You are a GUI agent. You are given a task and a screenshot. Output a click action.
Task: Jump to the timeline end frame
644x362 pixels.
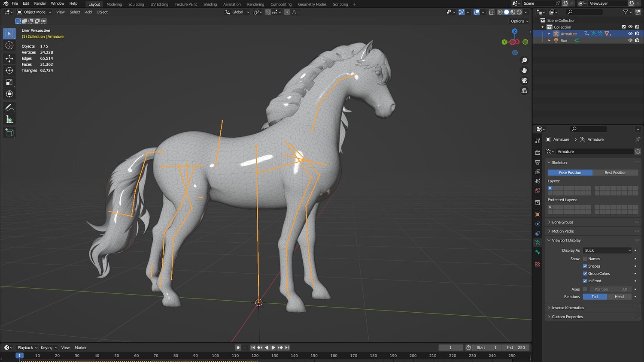click(287, 347)
